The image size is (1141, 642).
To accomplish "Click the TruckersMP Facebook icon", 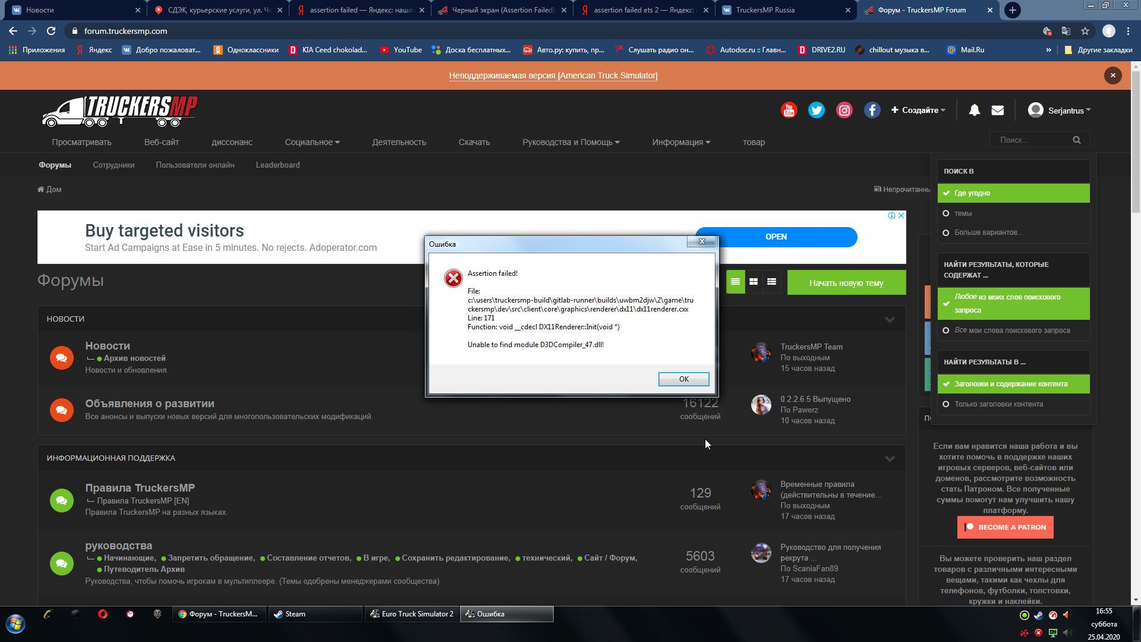I will (872, 110).
